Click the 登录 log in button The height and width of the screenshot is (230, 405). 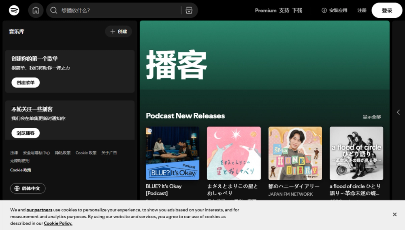click(387, 11)
